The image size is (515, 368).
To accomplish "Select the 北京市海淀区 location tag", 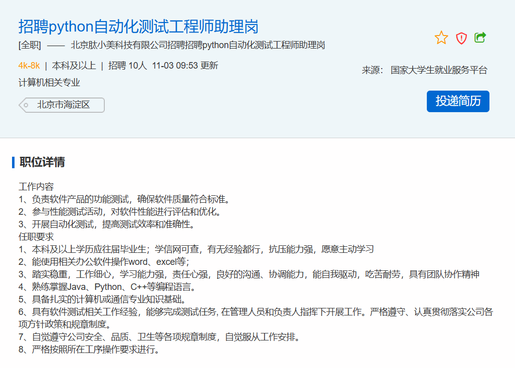I will point(64,105).
